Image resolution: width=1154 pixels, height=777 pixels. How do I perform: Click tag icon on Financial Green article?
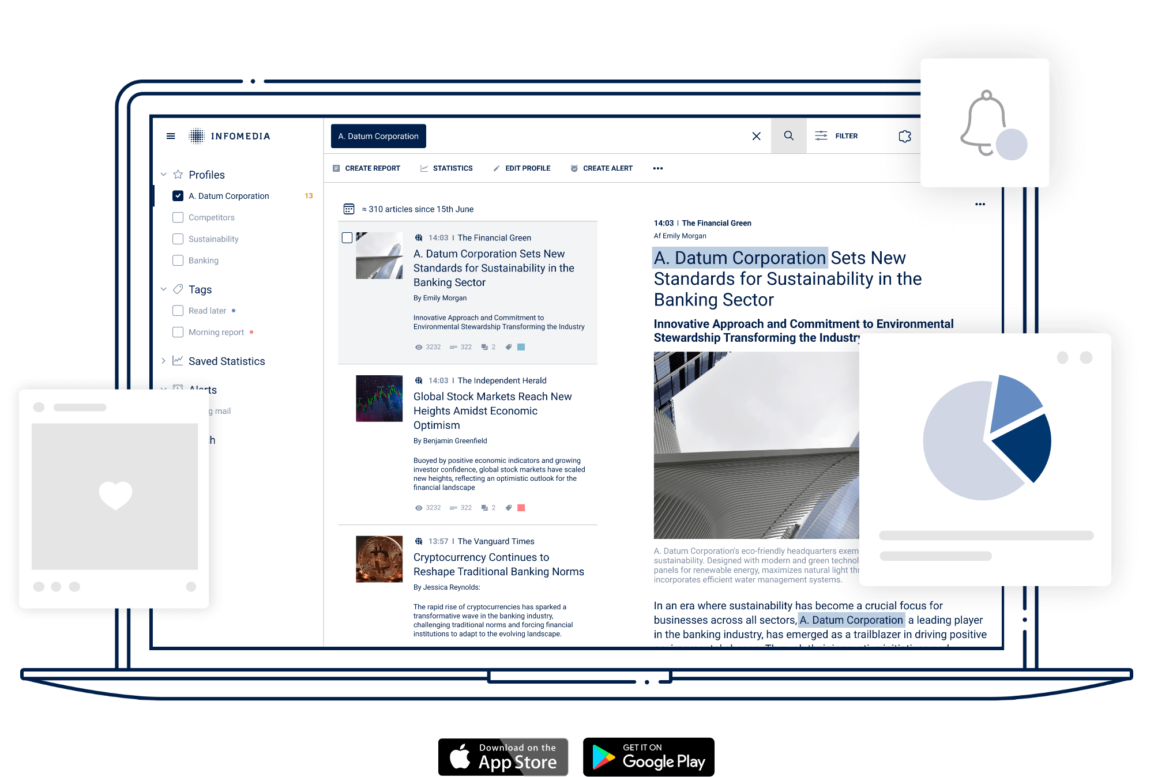[x=508, y=347]
